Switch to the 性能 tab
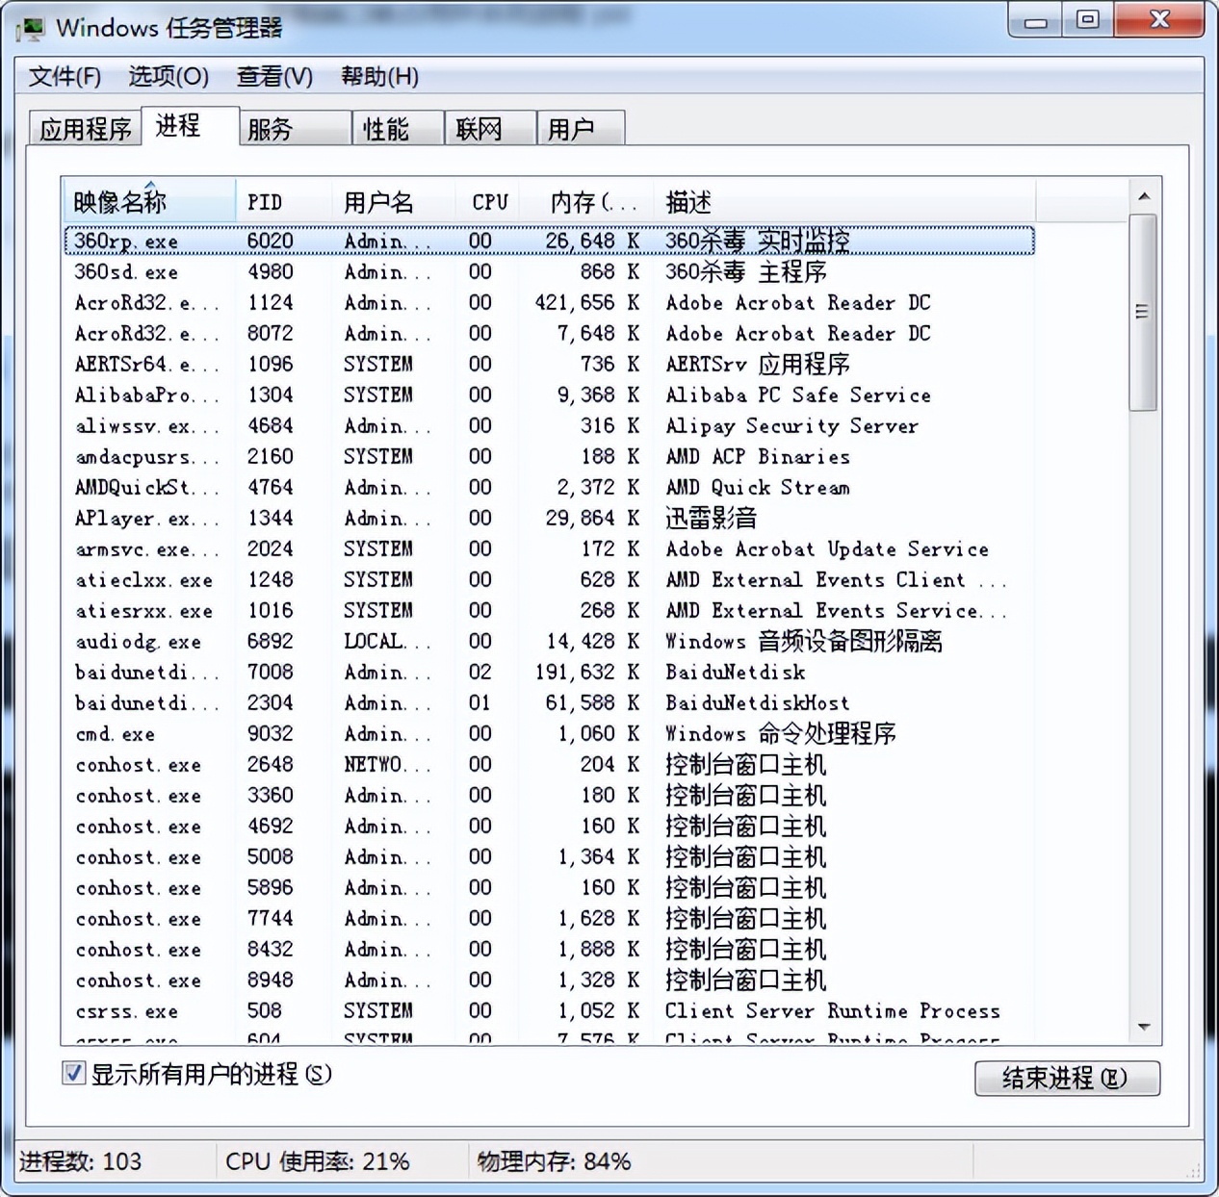Screen dimensions: 1219x1197 pos(396,127)
